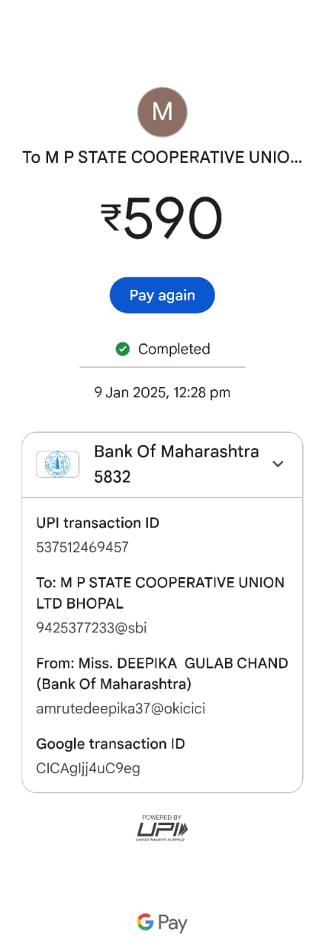Viewport: 325px width, 949px height.
Task: Click the Completed status label
Action: point(174,348)
